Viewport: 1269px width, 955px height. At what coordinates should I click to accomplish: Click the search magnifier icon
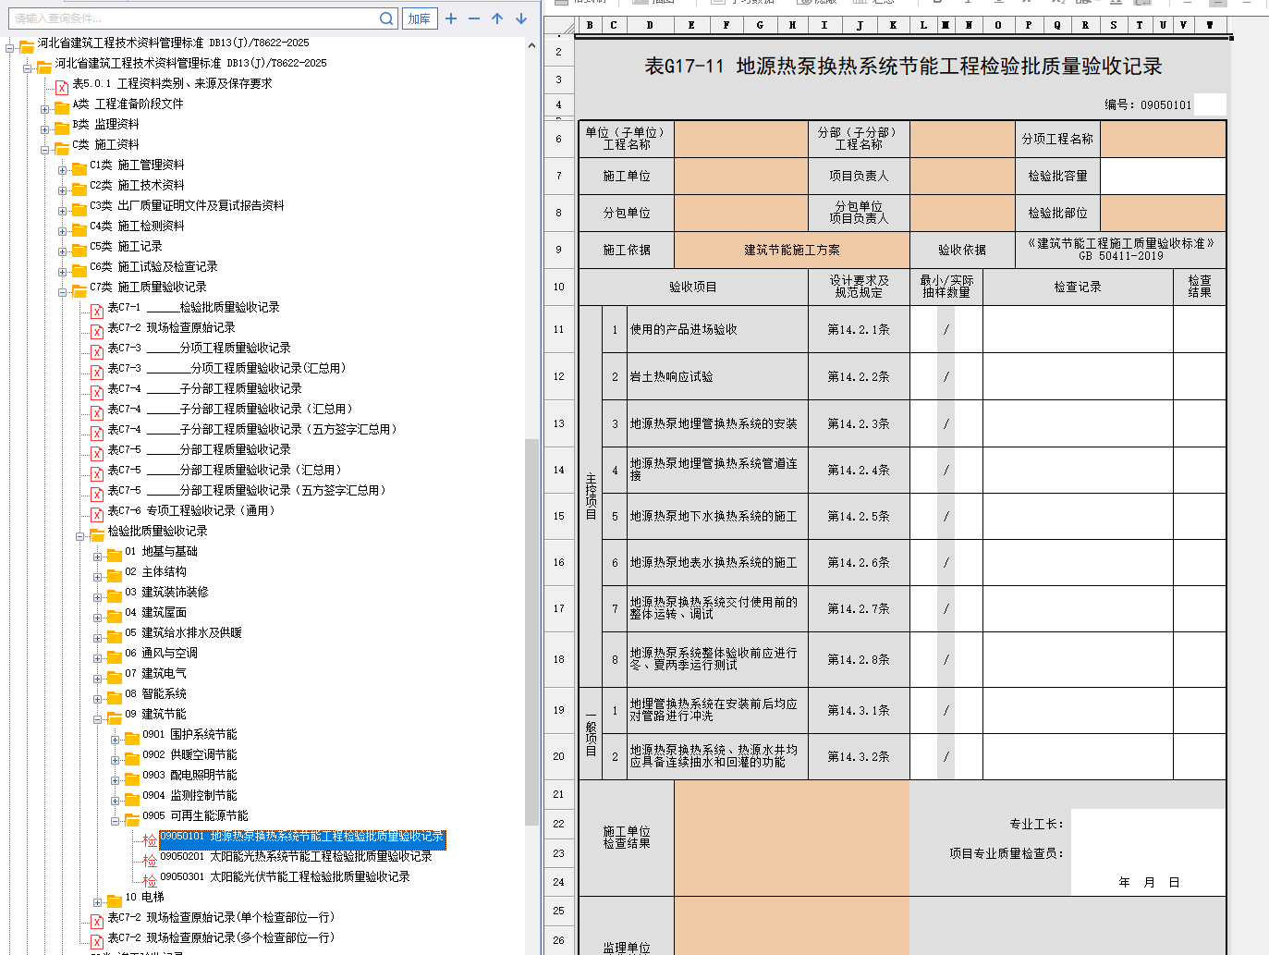pos(386,18)
